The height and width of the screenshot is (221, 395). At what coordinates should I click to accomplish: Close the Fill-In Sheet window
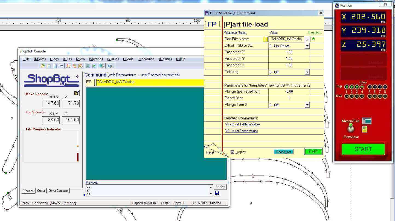tap(321, 13)
